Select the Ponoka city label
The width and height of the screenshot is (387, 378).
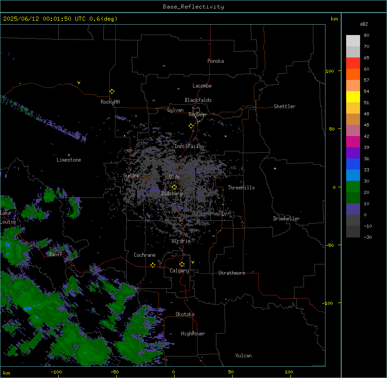point(215,61)
